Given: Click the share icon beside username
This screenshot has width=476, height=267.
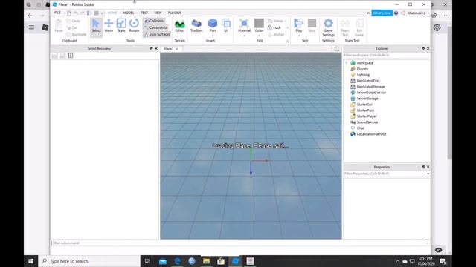Looking at the screenshot, I should 402,13.
